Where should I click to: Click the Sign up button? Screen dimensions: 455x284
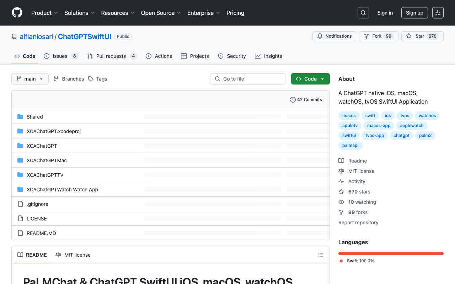point(414,13)
